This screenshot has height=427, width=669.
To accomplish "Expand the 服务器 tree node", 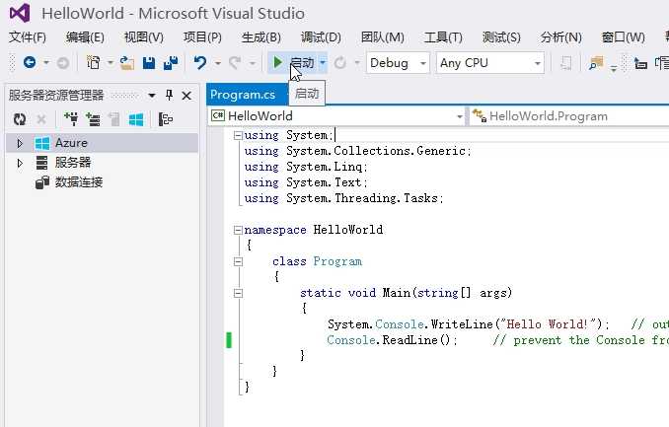I will 20,163.
